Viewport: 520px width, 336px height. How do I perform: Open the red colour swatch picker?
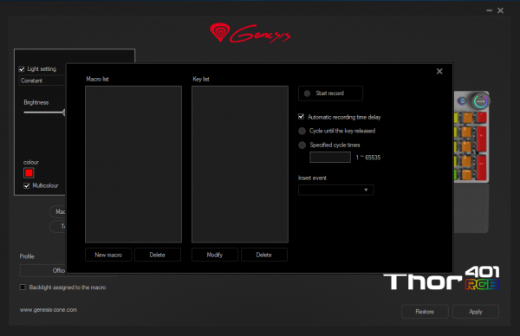coord(29,173)
